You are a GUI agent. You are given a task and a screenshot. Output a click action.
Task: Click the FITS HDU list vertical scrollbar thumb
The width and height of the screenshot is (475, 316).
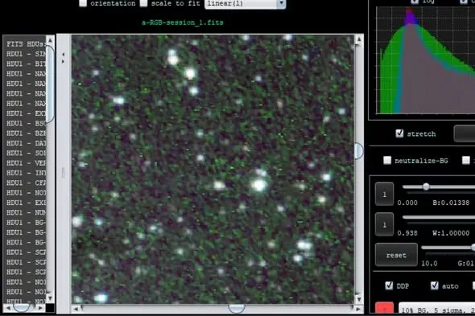coord(50,84)
